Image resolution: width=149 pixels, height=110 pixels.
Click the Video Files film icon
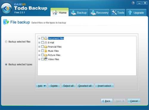coord(46,59)
